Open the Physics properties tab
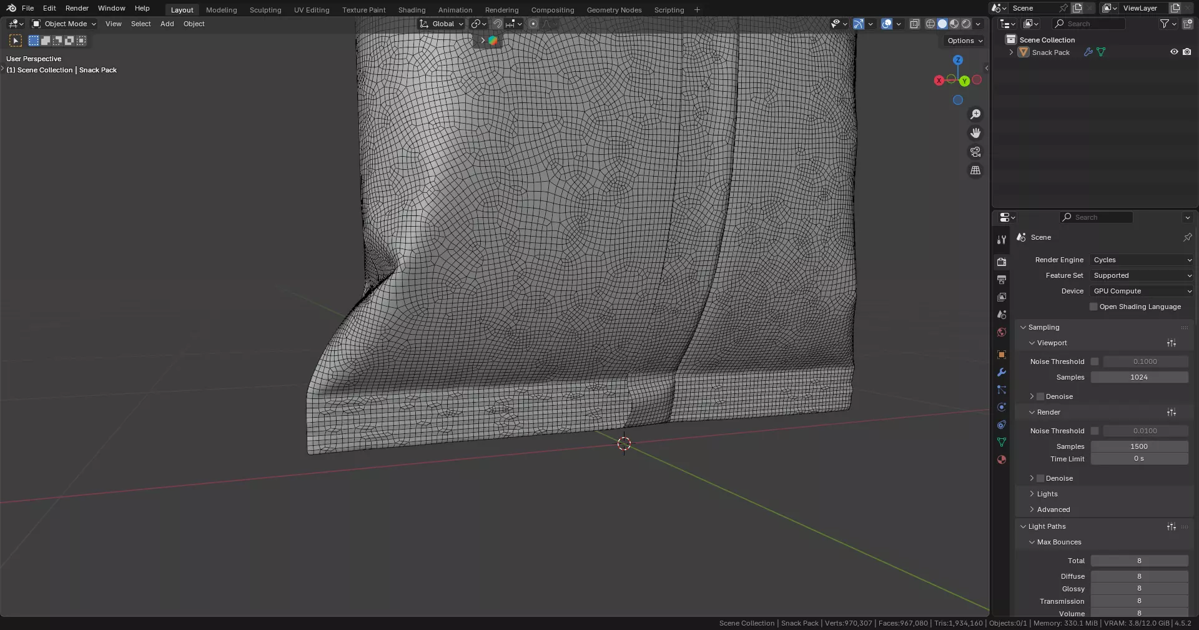The image size is (1199, 630). point(1002,407)
